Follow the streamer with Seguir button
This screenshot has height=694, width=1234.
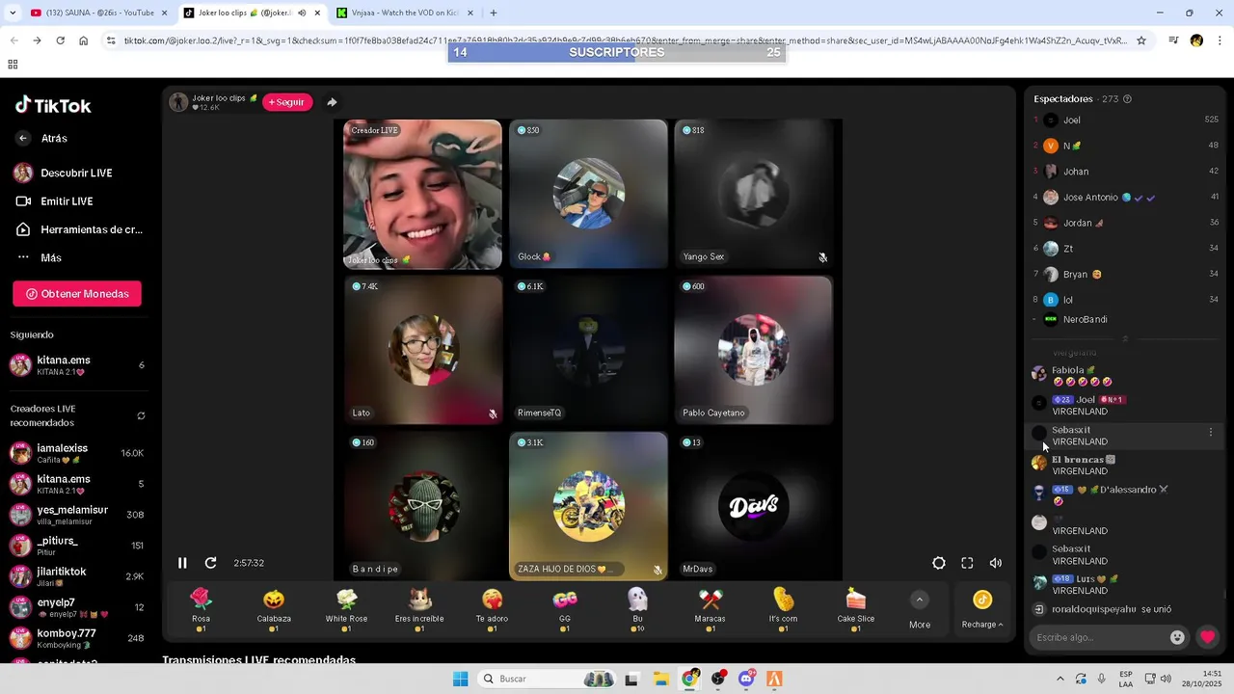(287, 102)
